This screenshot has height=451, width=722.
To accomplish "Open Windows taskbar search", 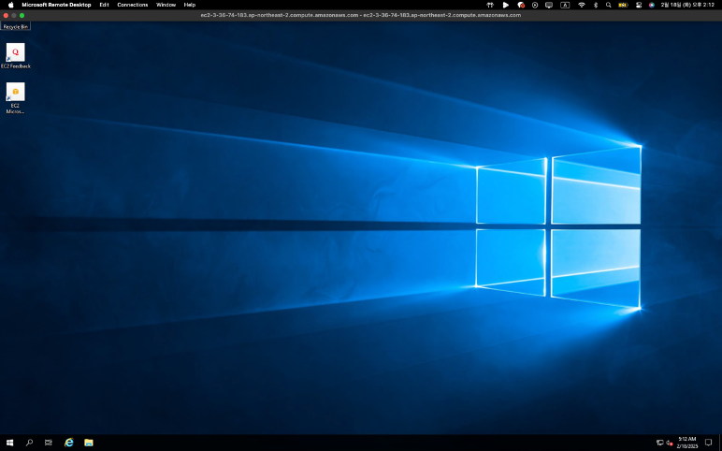I will pos(29,443).
